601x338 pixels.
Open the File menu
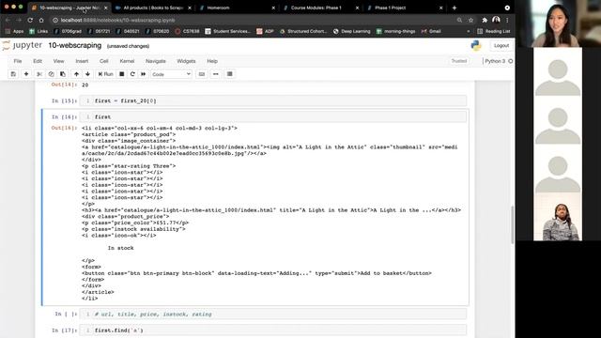pyautogui.click(x=18, y=61)
